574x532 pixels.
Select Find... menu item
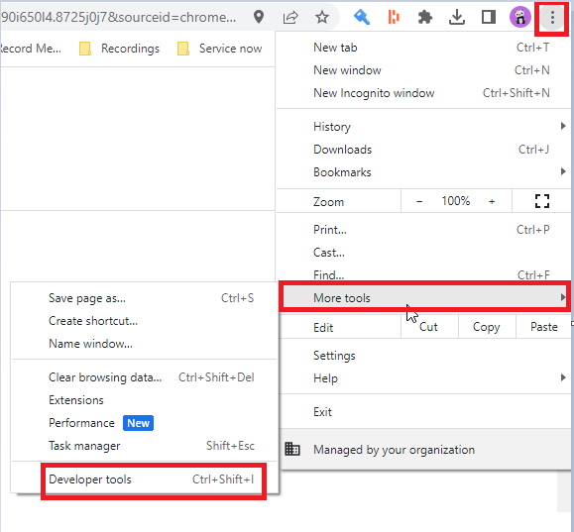coord(423,274)
